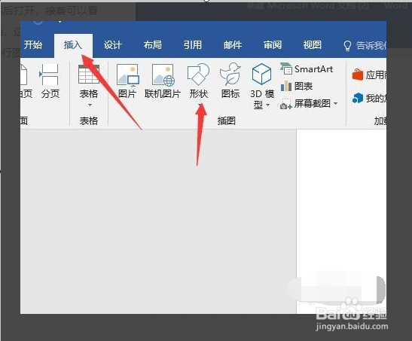The image size is (412, 341).
Task: Click the 3D 模型 cube icon
Action: 261,74
